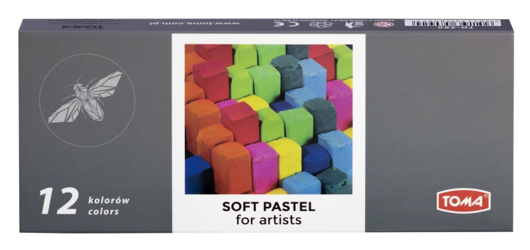Click the dotted circle around the fly
This screenshot has height=250, width=530.
pyautogui.click(x=87, y=101)
